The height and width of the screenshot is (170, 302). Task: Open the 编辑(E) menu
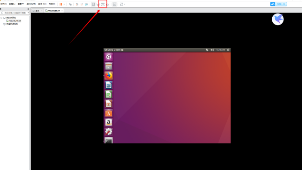tap(12, 4)
